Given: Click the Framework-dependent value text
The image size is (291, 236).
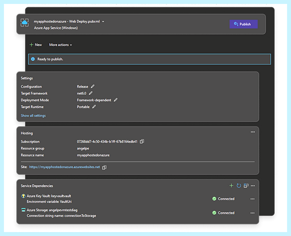Looking at the screenshot, I should [94, 100].
